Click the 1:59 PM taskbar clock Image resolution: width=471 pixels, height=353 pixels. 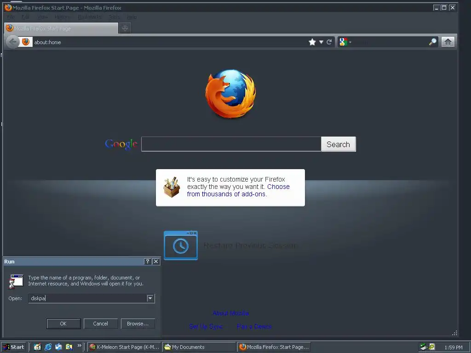pyautogui.click(x=453, y=347)
